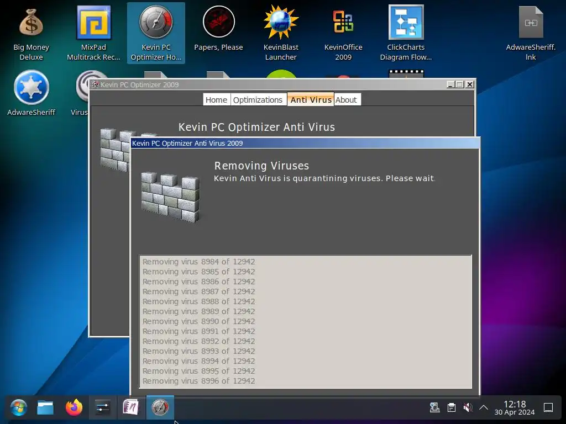Open Papers, Please desktop icon
The image size is (566, 424).
tap(218, 29)
